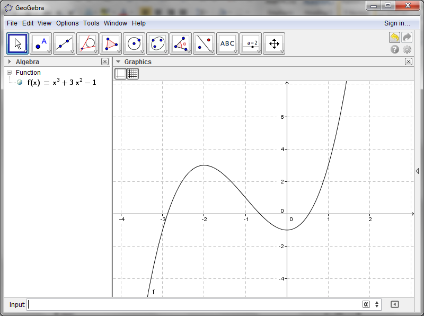Select the Circle with center tool
Viewport: 424px width, 316px height.
(x=134, y=42)
